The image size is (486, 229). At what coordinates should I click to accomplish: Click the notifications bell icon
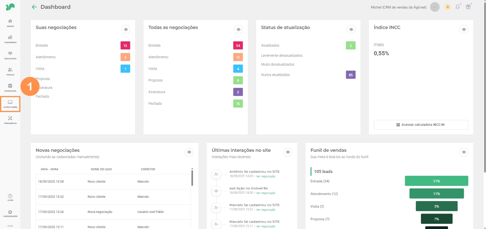(x=457, y=7)
